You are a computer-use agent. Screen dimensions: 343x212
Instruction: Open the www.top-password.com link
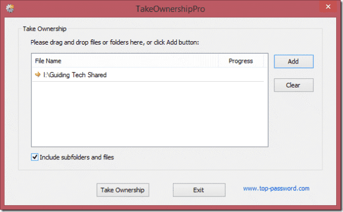[x=276, y=189]
